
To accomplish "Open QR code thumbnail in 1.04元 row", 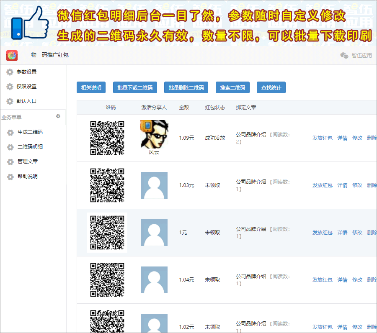I will 107,280.
